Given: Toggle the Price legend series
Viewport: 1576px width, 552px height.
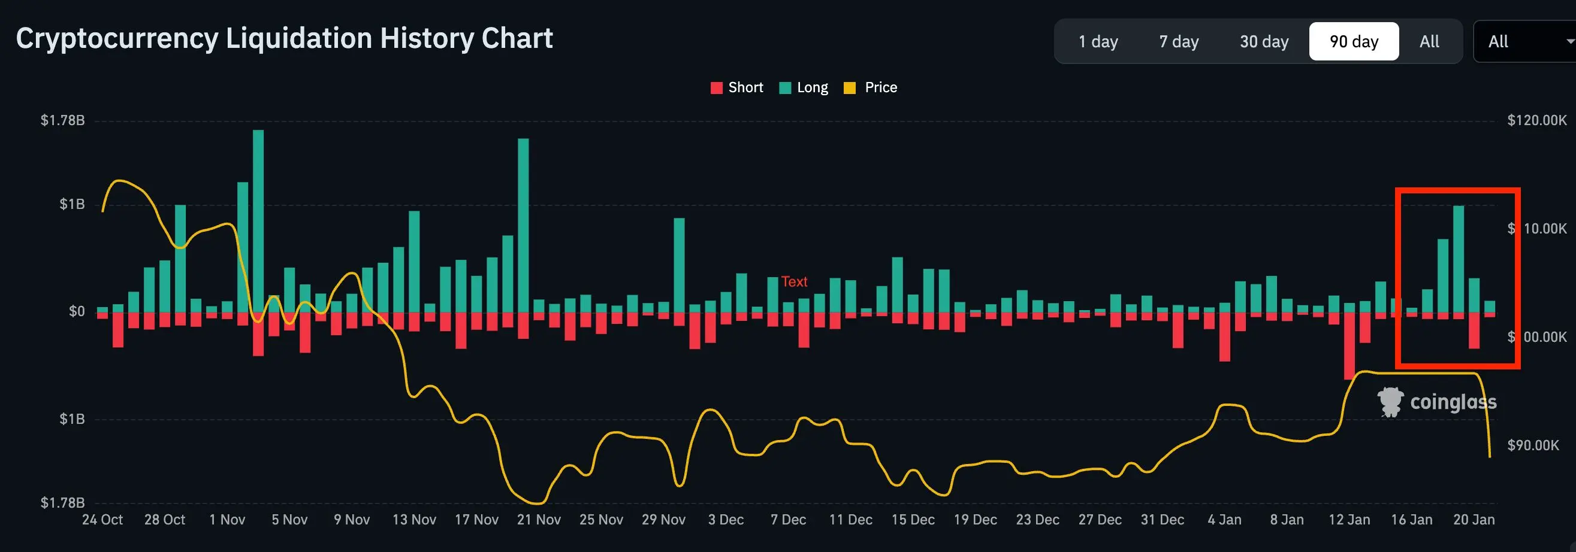Looking at the screenshot, I should (870, 87).
